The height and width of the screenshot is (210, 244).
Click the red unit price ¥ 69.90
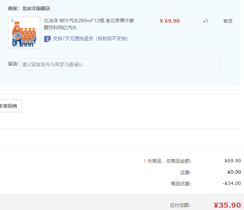(169, 21)
